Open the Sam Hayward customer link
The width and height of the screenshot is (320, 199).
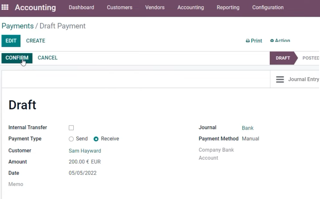85,151
